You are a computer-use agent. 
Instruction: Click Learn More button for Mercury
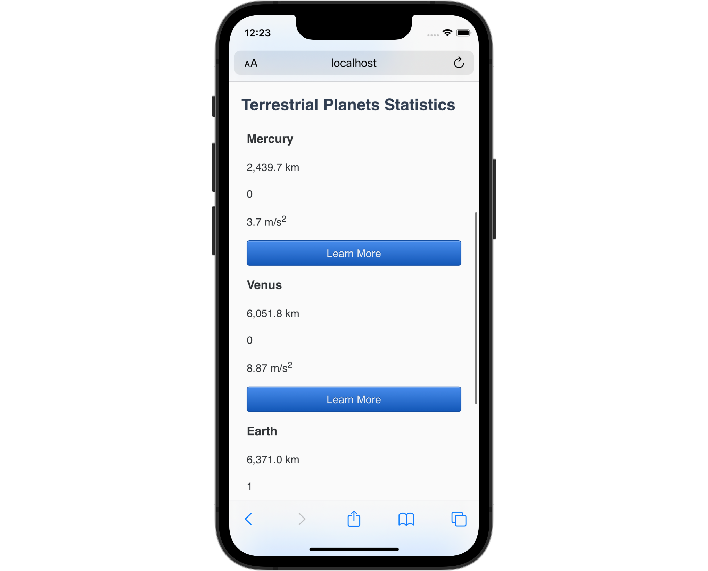pos(354,252)
